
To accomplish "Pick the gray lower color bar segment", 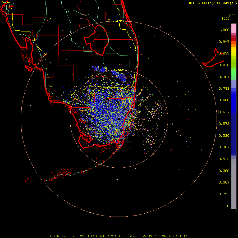I will point(234,184).
